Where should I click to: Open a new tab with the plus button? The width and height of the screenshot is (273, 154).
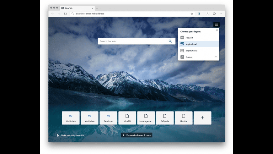coord(97,8)
